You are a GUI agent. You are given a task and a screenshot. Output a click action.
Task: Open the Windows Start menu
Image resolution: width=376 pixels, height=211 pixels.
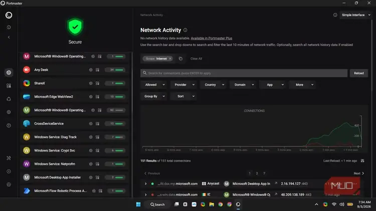pos(138,204)
